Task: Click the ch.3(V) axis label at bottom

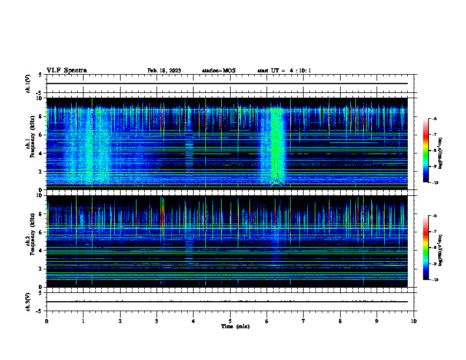Action: 28,302
